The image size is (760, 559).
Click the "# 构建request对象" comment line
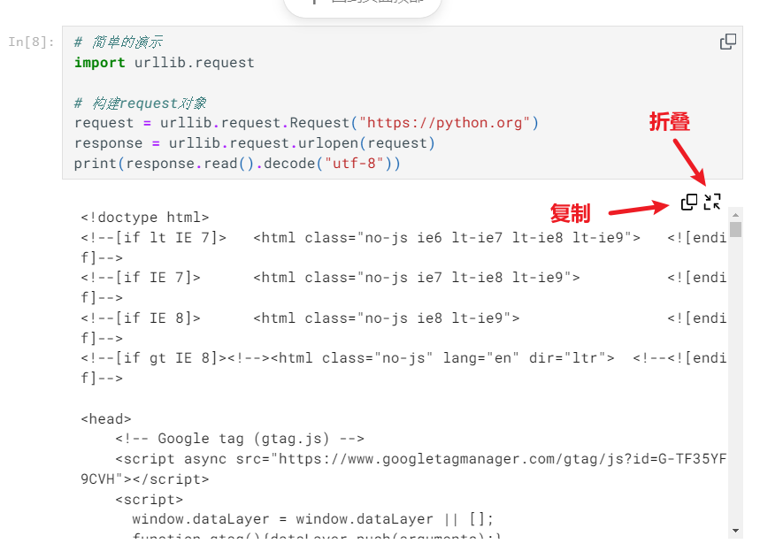pos(140,103)
